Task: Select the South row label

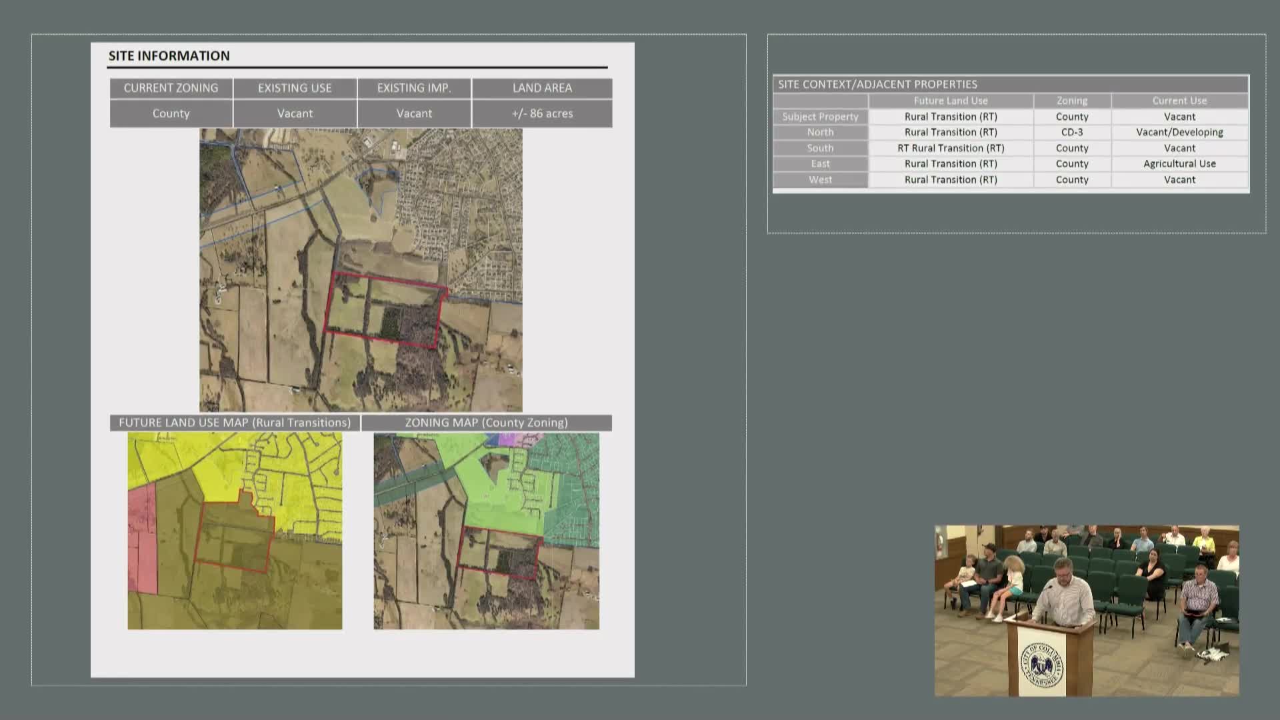Action: [x=820, y=148]
